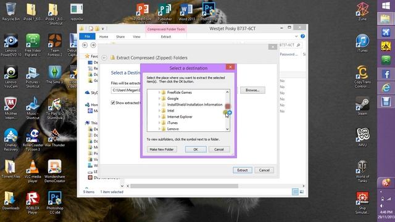Screen dimensions: 395x222
Task: Click Explorer horizontal scrollbar thumb
Action: (184, 186)
